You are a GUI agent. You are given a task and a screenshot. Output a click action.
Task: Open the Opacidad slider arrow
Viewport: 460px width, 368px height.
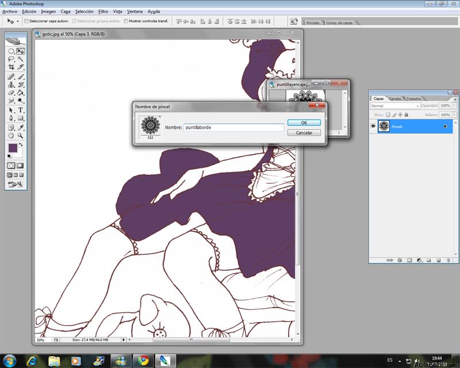pyautogui.click(x=454, y=105)
